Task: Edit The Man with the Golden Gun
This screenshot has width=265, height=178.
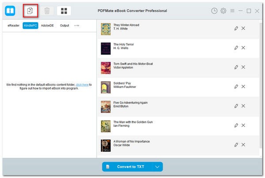Action: (236, 125)
